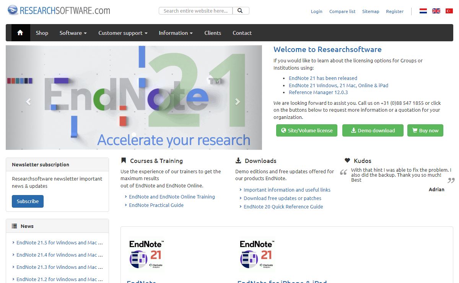Click the Register link
Image resolution: width=459 pixels, height=283 pixels.
[x=395, y=11]
